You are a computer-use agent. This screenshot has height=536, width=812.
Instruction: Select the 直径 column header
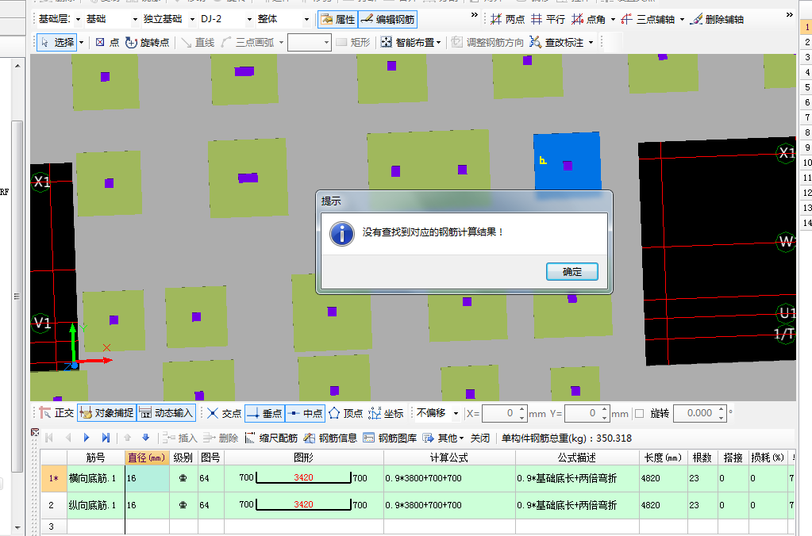[147, 458]
